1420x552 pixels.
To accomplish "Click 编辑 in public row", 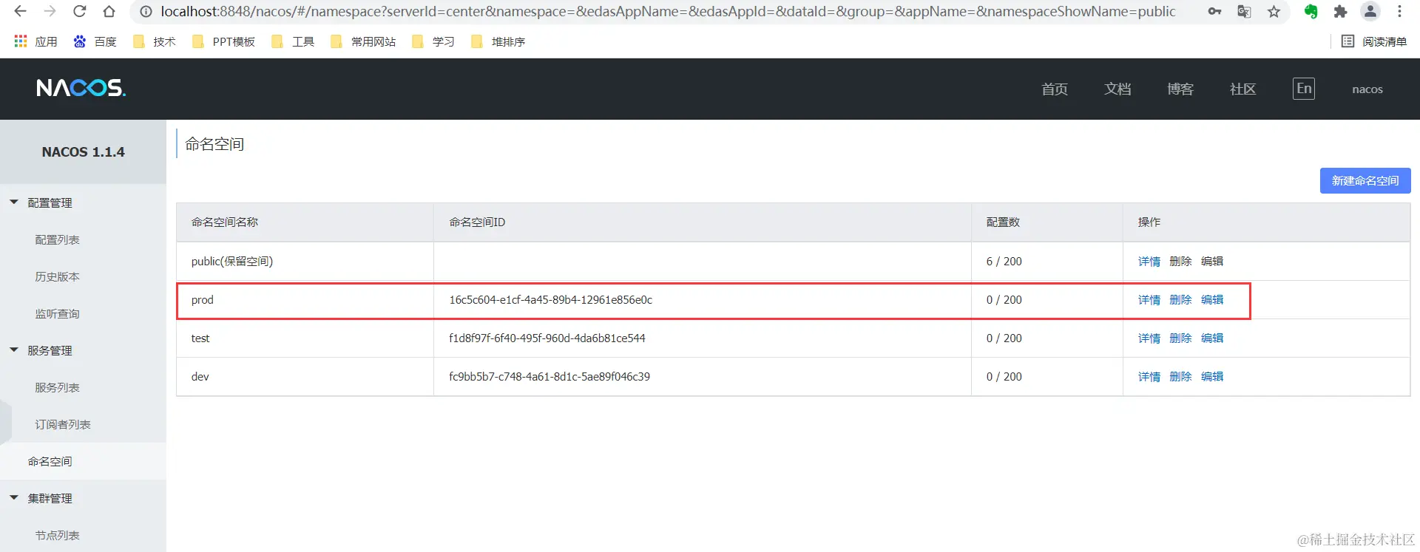I will tap(1212, 261).
